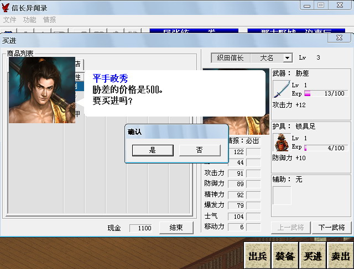Close the 买进 purchase dialog window

(x=339, y=38)
